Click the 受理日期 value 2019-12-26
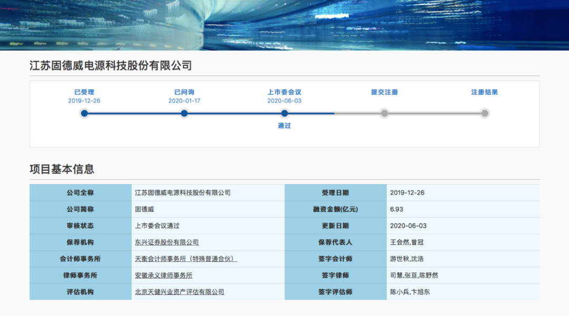569x316 pixels. 407,192
